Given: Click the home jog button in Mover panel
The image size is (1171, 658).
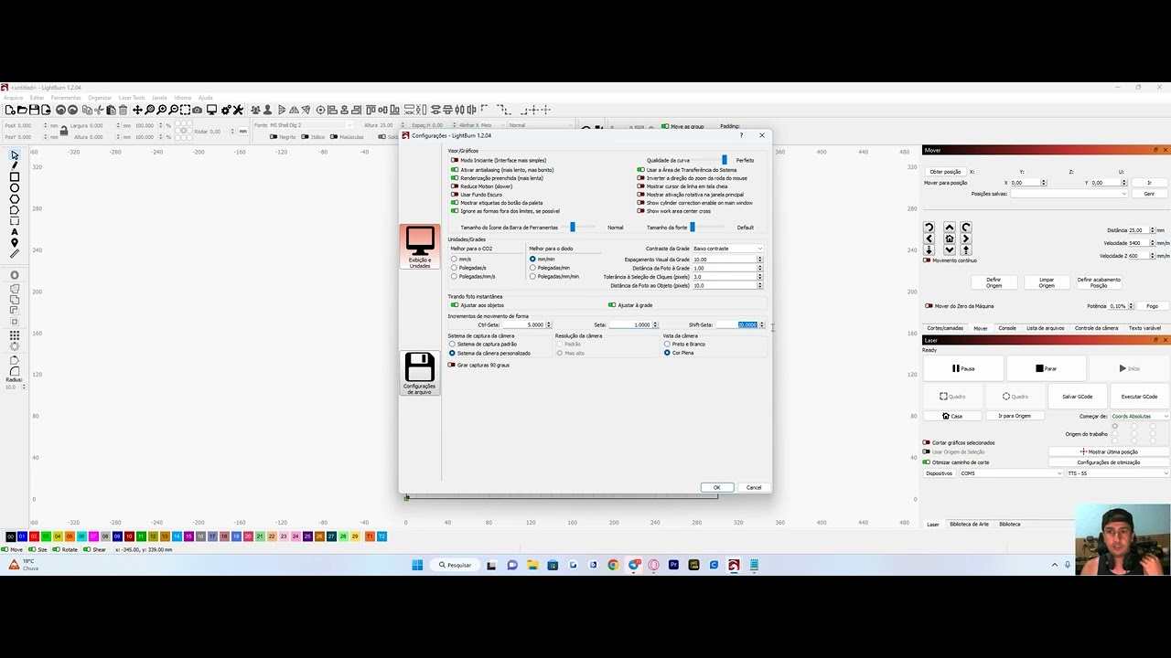Looking at the screenshot, I should coord(950,239).
